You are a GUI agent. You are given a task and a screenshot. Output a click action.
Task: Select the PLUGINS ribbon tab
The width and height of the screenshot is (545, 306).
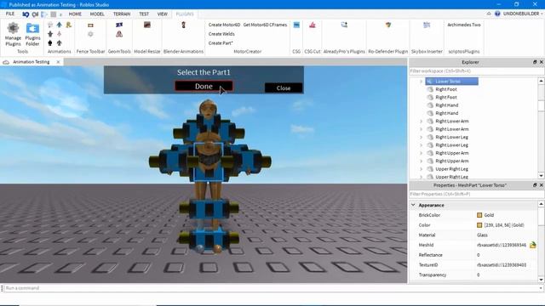[185, 14]
